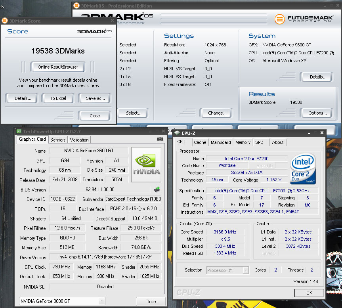Image resolution: width=342 pixels, height=308 pixels.
Task: Open the GPU selection dropdown in GPU-Z
Action: 102,301
